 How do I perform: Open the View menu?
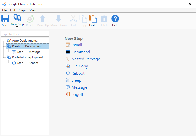[x=33, y=10]
